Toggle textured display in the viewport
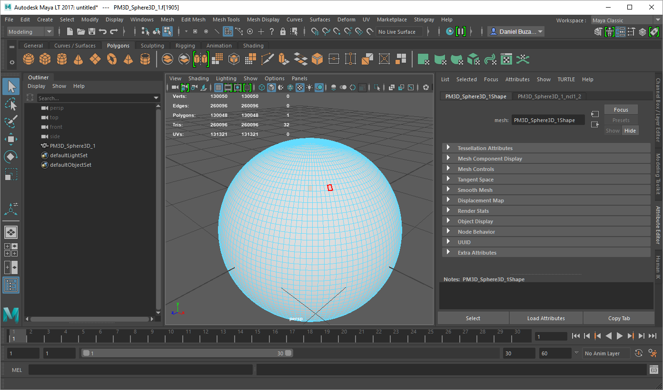The image size is (663, 390). pos(300,87)
